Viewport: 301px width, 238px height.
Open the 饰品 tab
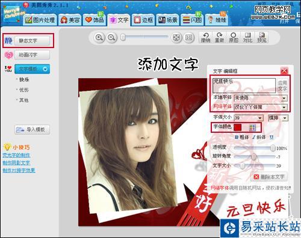pos(95,20)
